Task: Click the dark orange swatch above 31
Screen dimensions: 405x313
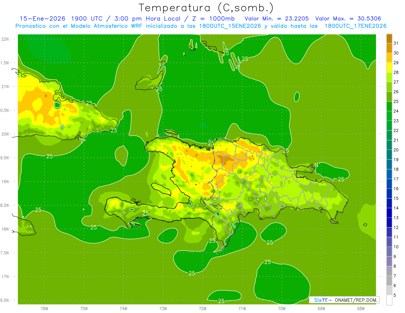Action: (x=389, y=38)
